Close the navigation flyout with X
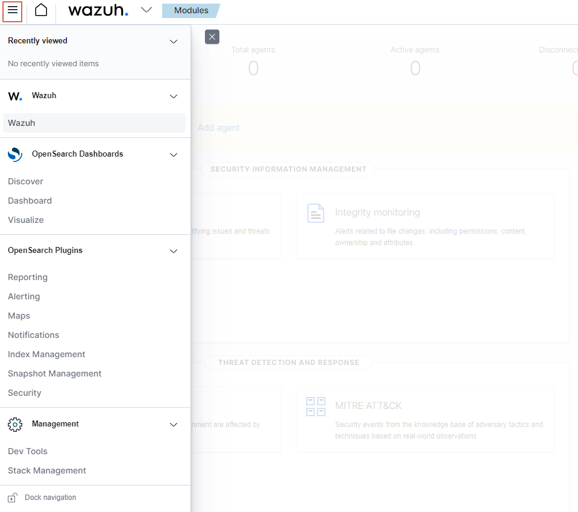The width and height of the screenshot is (578, 512). point(212,37)
